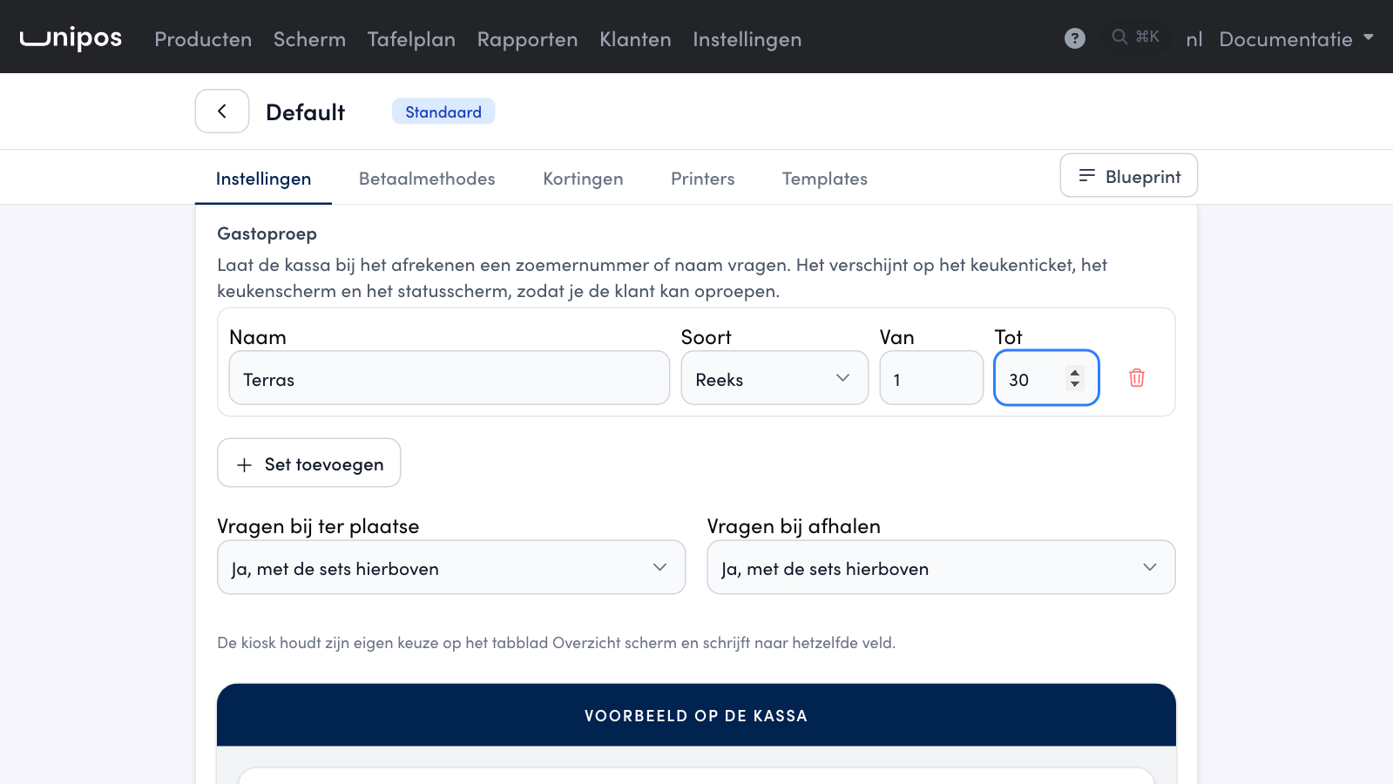Increase the Tot value with up stepper
Image resolution: width=1393 pixels, height=784 pixels.
pos(1075,372)
